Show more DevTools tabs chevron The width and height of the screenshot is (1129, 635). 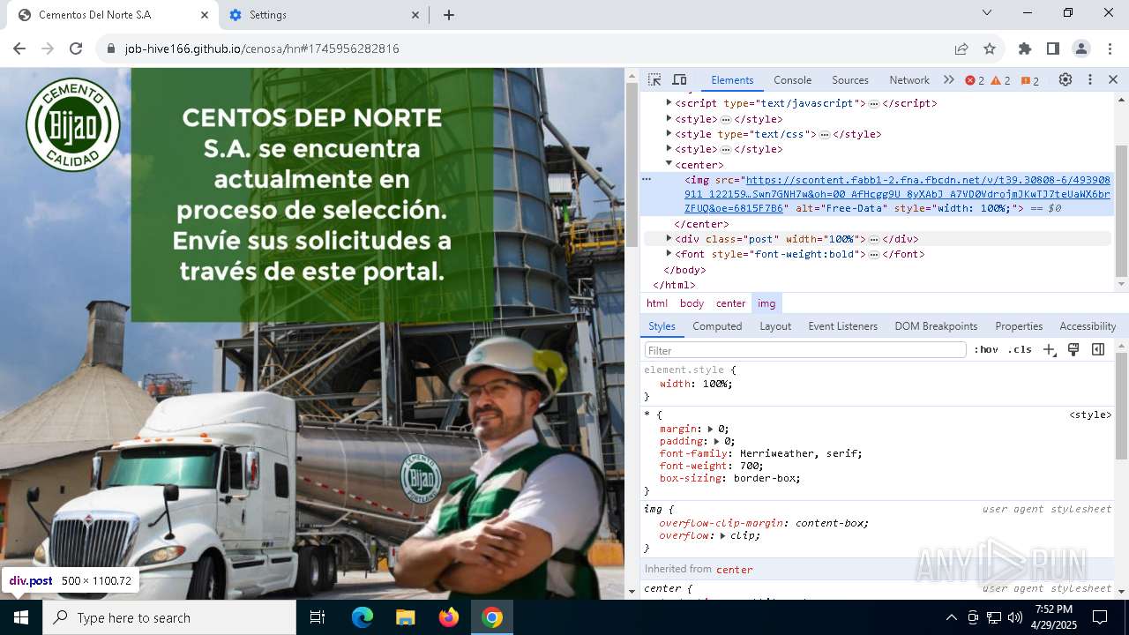pyautogui.click(x=948, y=79)
